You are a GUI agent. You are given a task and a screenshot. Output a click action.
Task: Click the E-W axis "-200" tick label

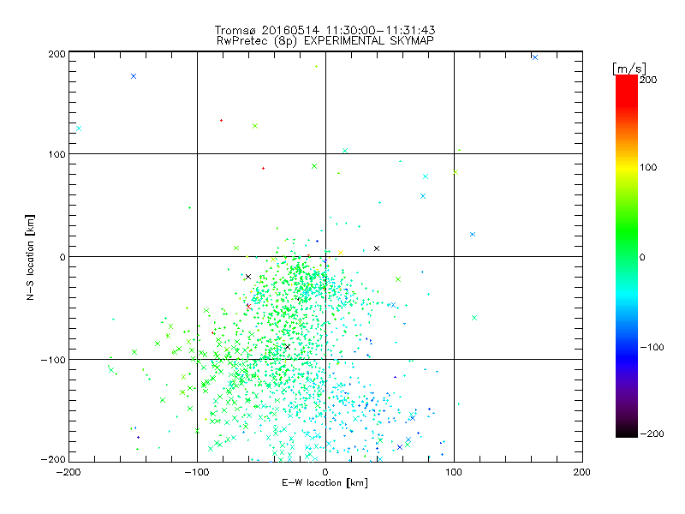[x=68, y=472]
